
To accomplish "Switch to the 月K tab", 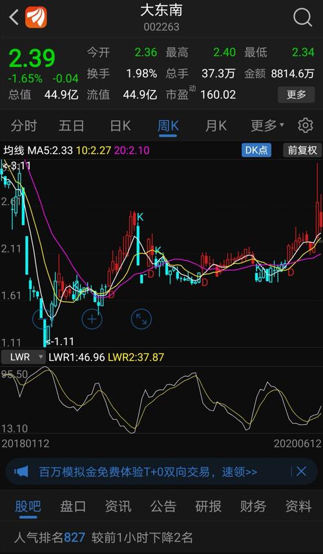I will [216, 125].
